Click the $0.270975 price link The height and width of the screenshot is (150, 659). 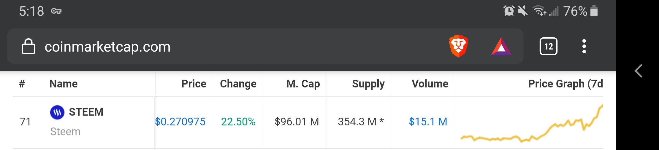click(x=180, y=122)
